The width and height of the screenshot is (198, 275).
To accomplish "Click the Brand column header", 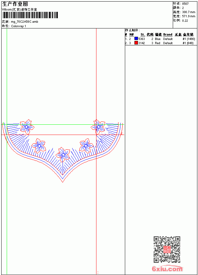I will click(x=168, y=35).
